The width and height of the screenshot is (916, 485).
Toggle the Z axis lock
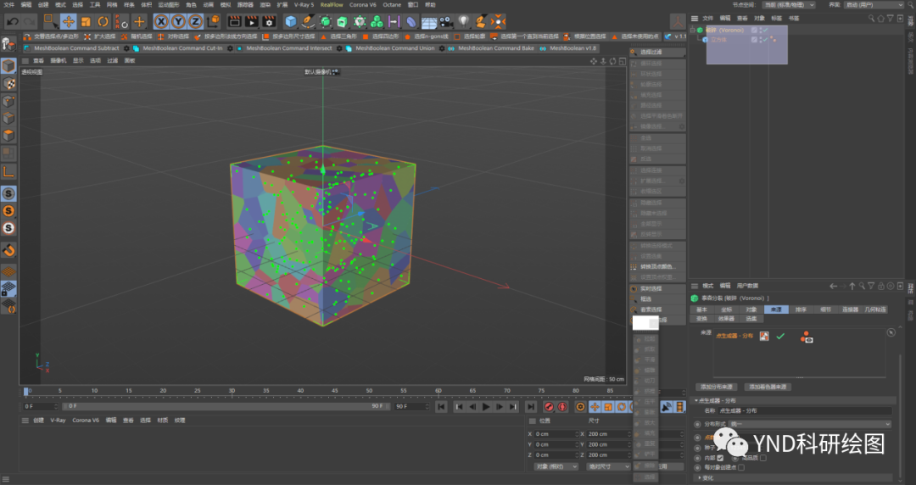point(195,22)
